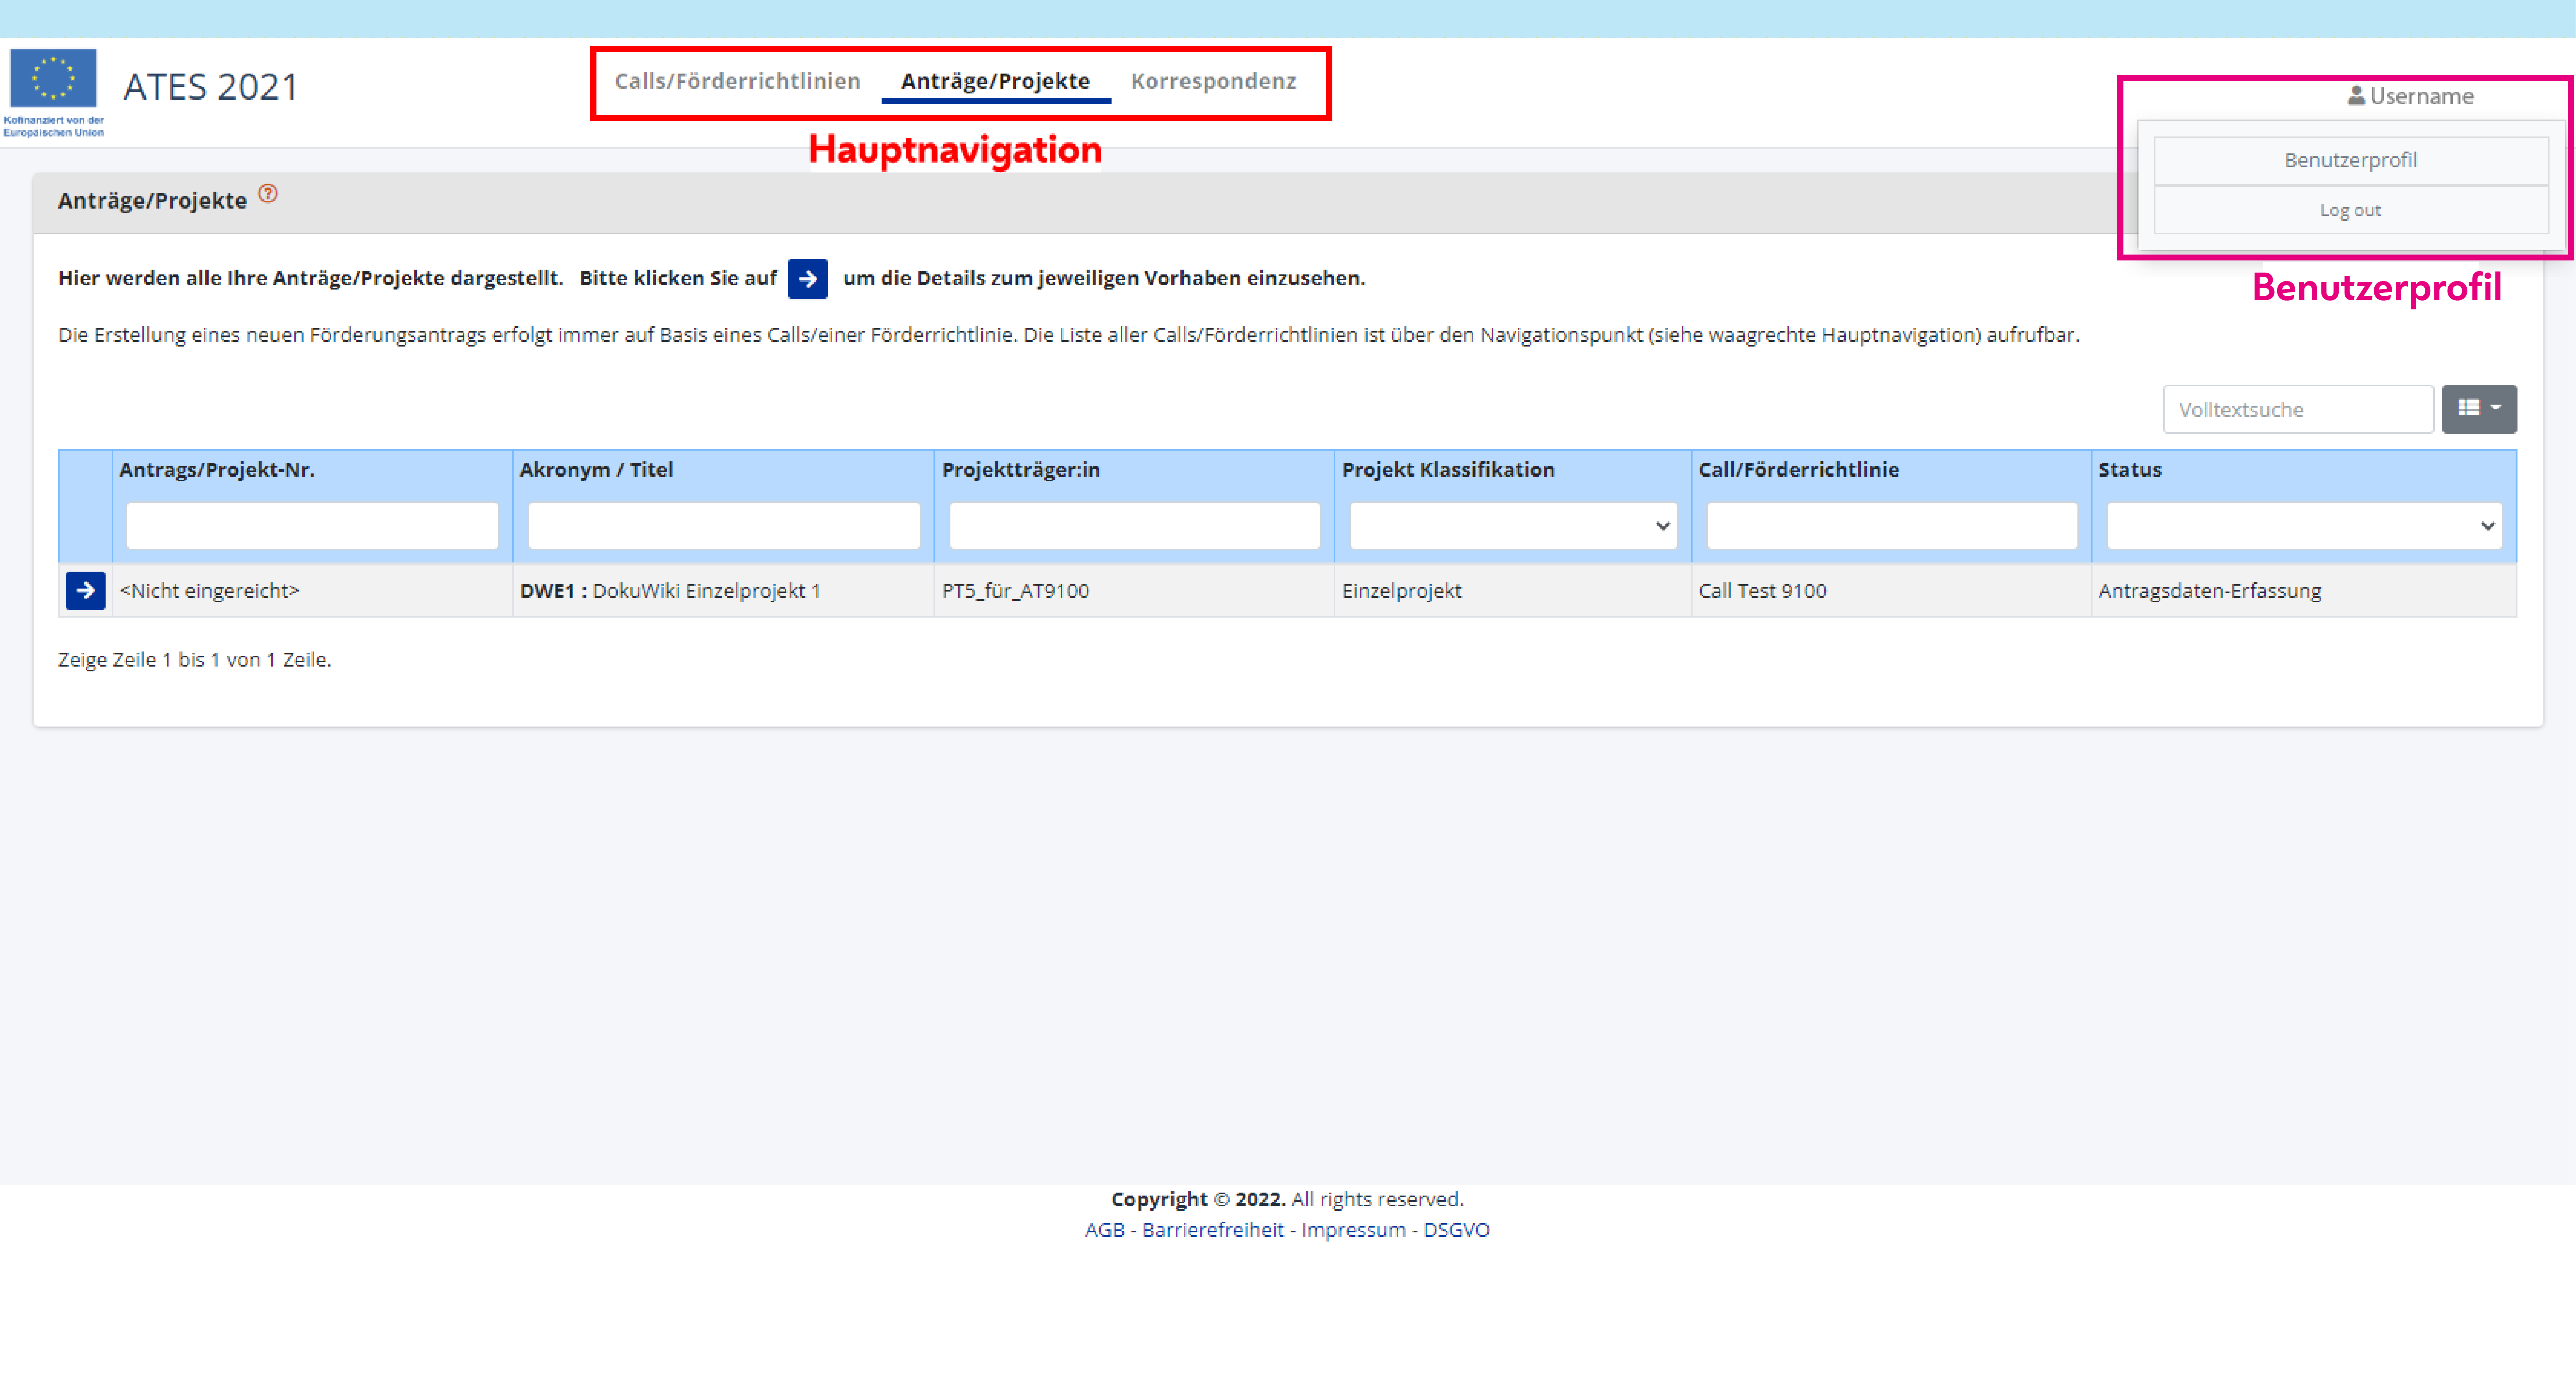Open the column view options dropdown button
Viewport: 2576px width, 1392px height.
point(2479,409)
